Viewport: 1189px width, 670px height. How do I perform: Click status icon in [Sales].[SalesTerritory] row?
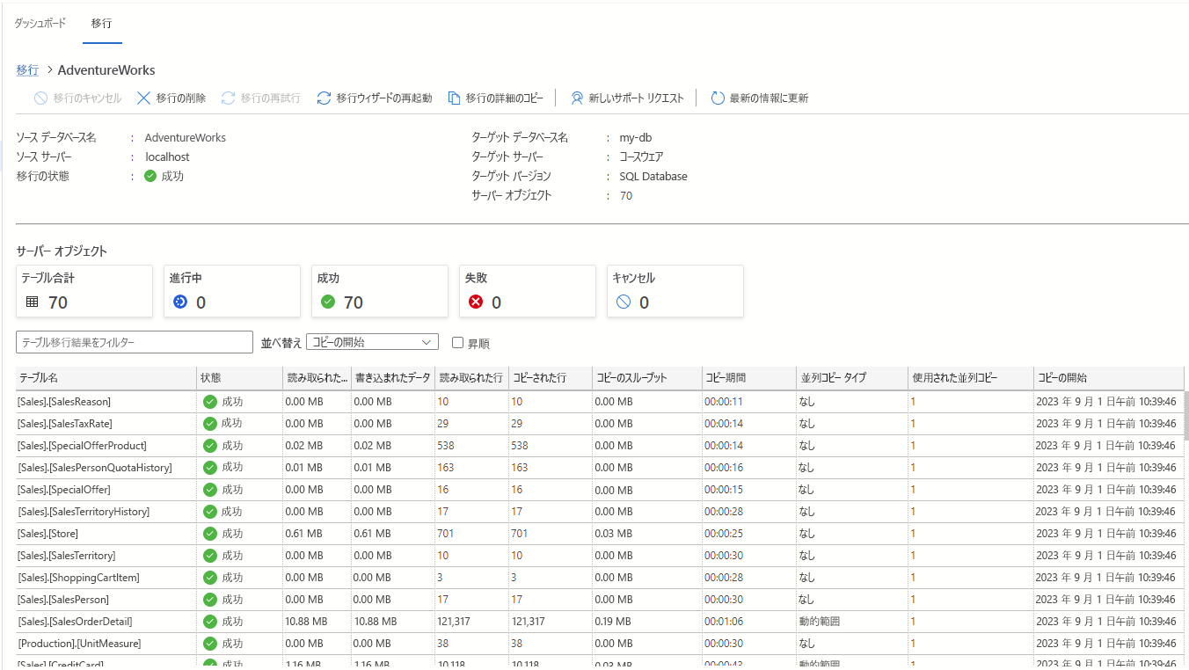tap(209, 556)
